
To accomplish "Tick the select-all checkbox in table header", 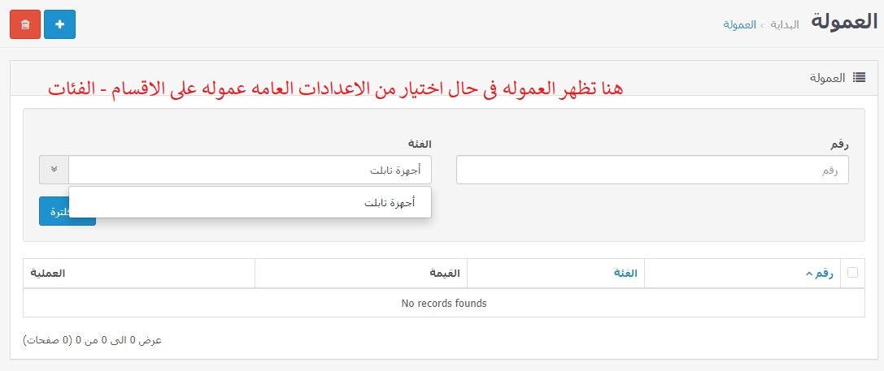I will coord(852,273).
